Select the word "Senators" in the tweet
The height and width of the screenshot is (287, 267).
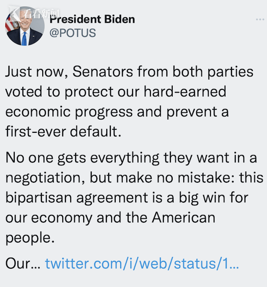pyautogui.click(x=103, y=72)
